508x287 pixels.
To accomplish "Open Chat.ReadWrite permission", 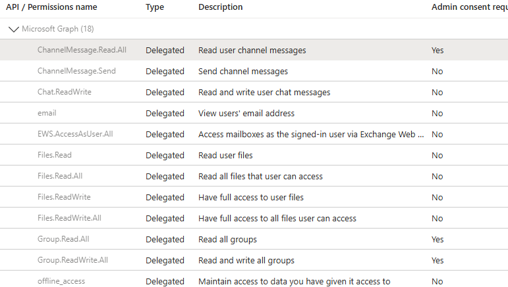I will click(x=65, y=92).
